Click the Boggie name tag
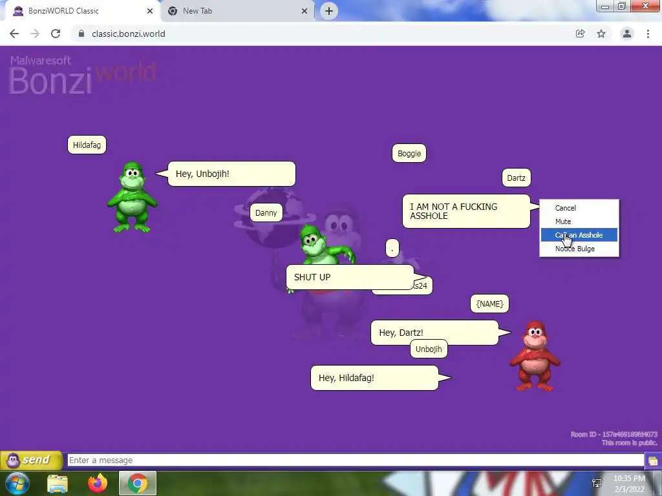The image size is (662, 496). tap(409, 154)
